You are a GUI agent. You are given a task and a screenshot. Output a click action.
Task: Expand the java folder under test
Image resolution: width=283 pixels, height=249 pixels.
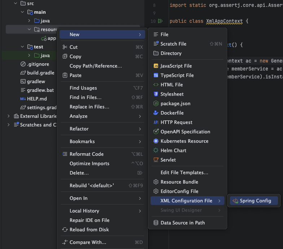pos(29,56)
